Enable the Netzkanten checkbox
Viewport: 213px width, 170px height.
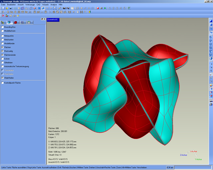coord(2,40)
